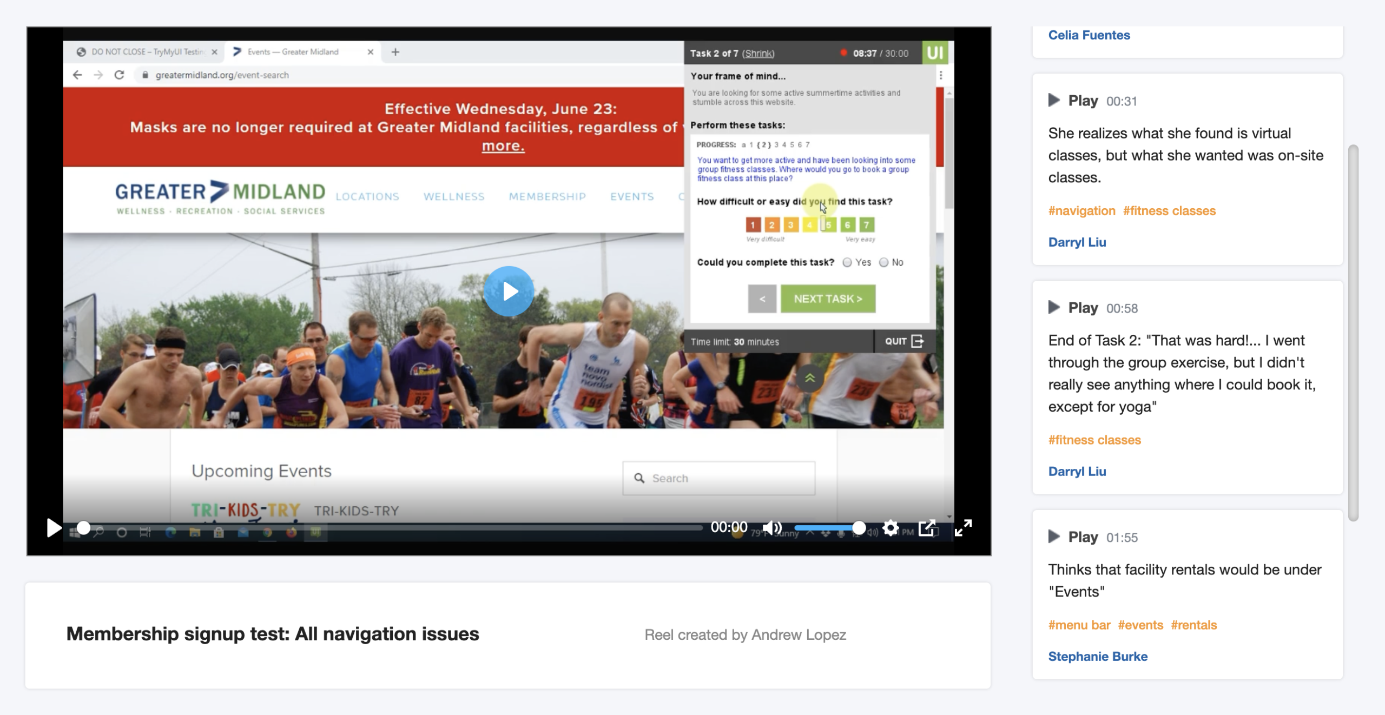Image resolution: width=1385 pixels, height=715 pixels.
Task: Click 'Reel created by Andrew Lopez' text
Action: [x=745, y=635]
